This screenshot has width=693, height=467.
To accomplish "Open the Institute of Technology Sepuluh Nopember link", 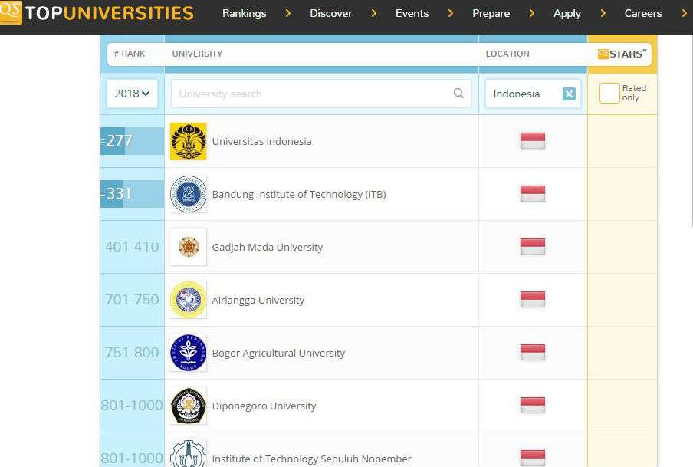I will click(311, 459).
